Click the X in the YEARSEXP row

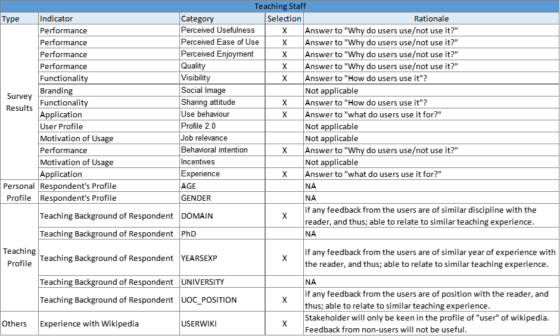point(284,258)
